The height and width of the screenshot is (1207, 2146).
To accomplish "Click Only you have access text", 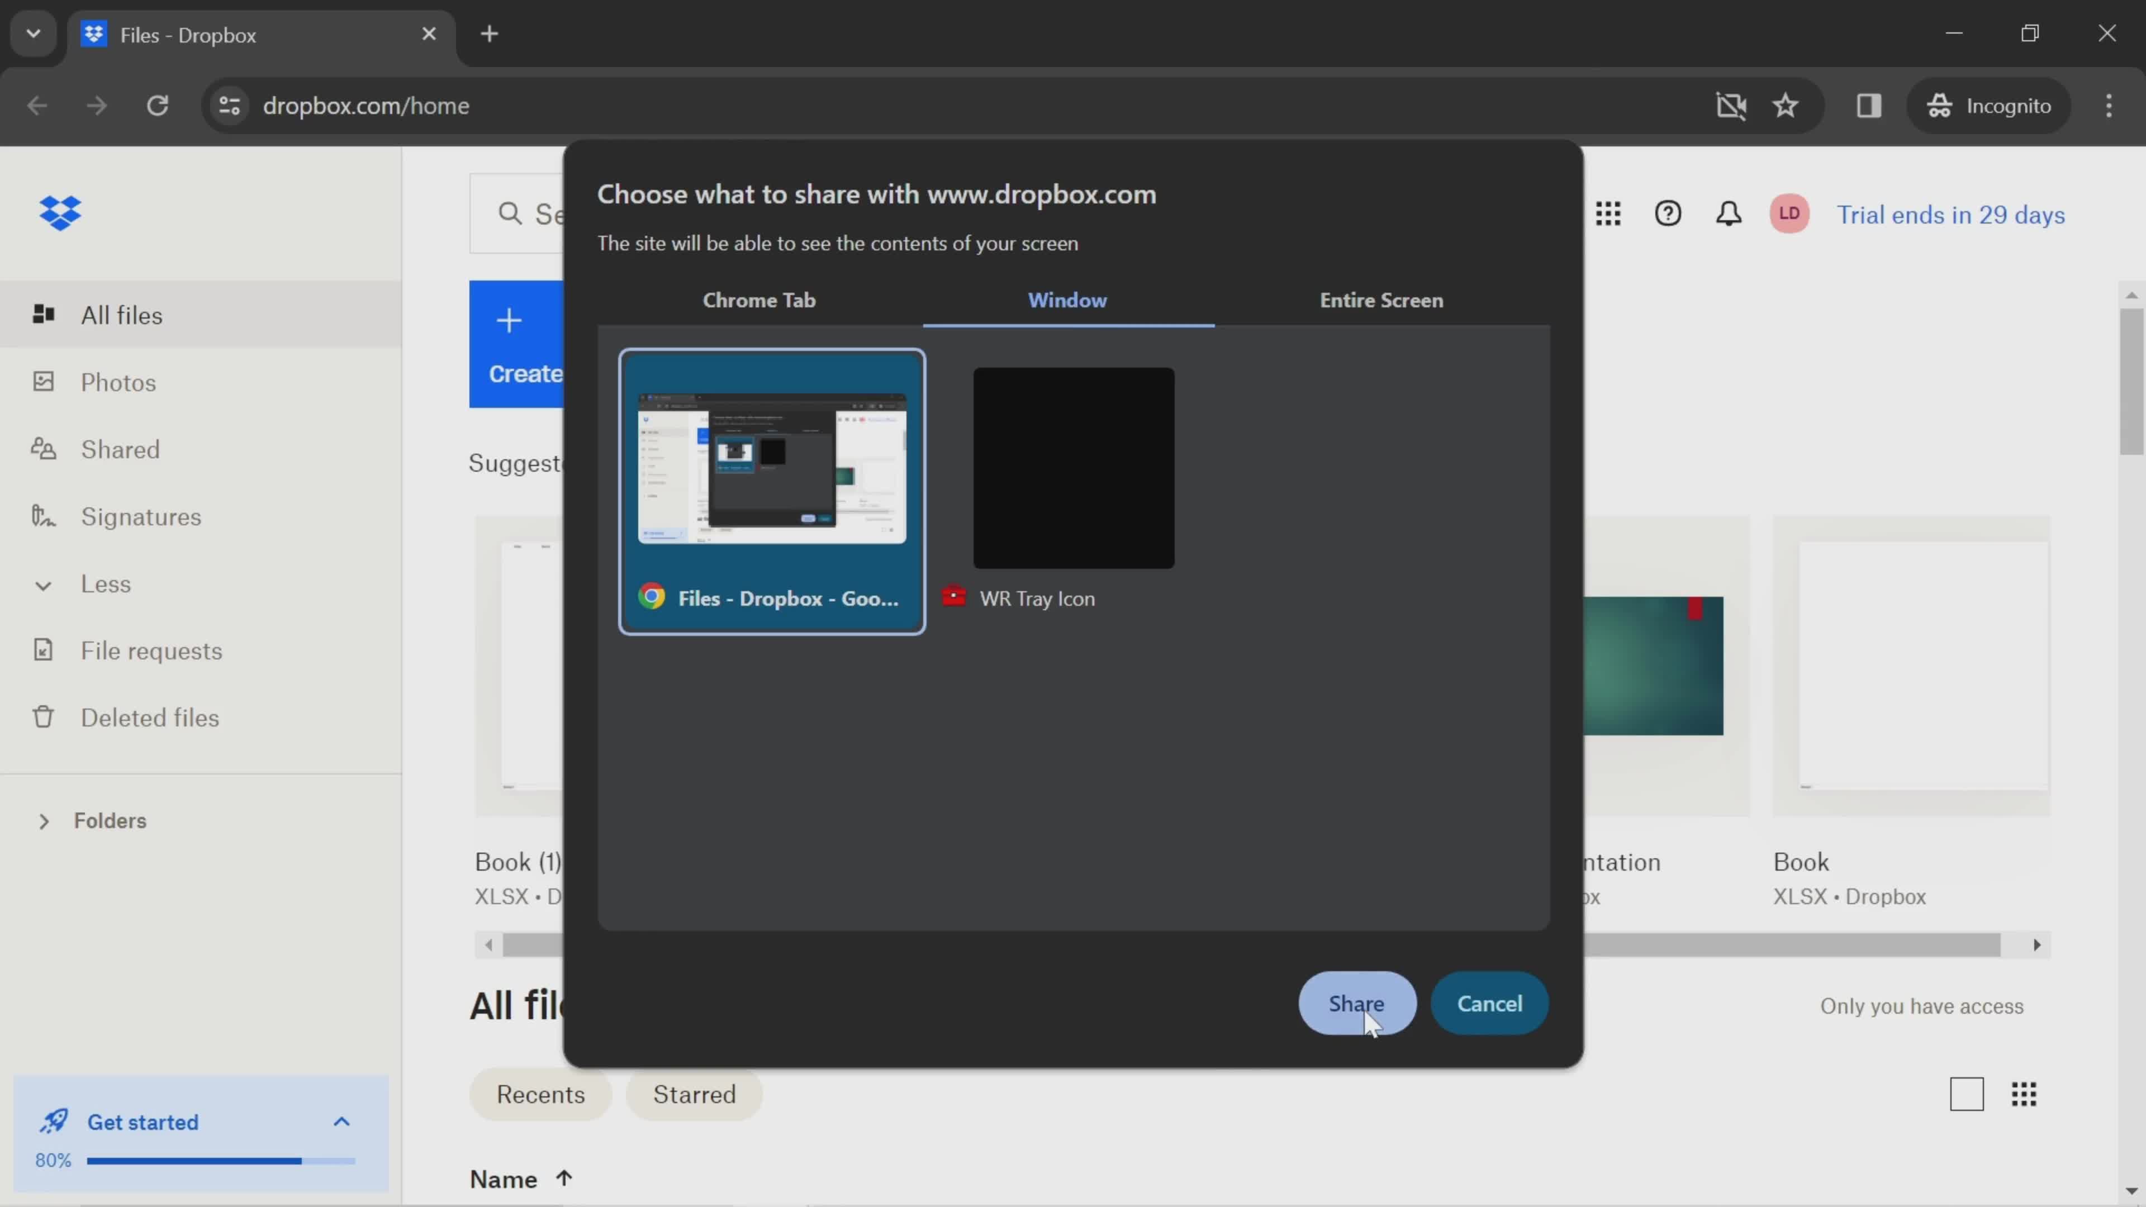I will pyautogui.click(x=1921, y=1006).
